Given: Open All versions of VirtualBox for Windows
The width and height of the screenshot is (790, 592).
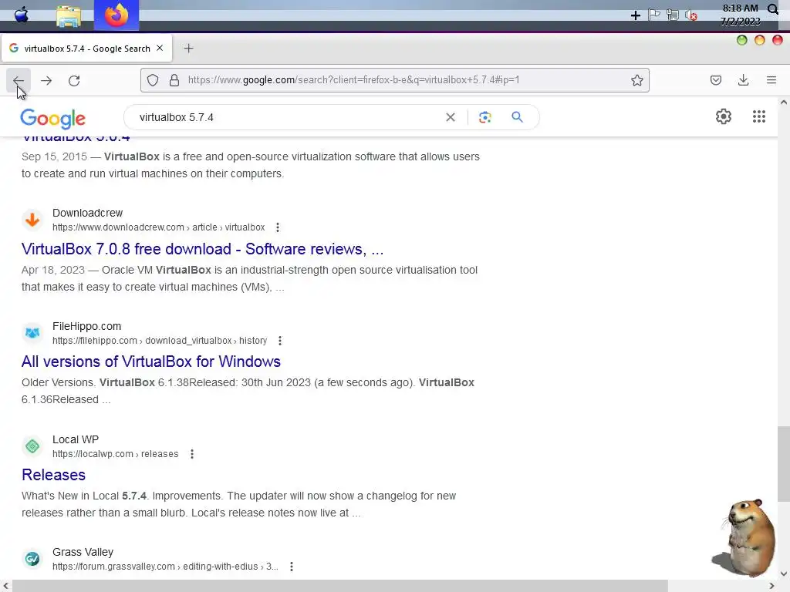Looking at the screenshot, I should click(151, 362).
